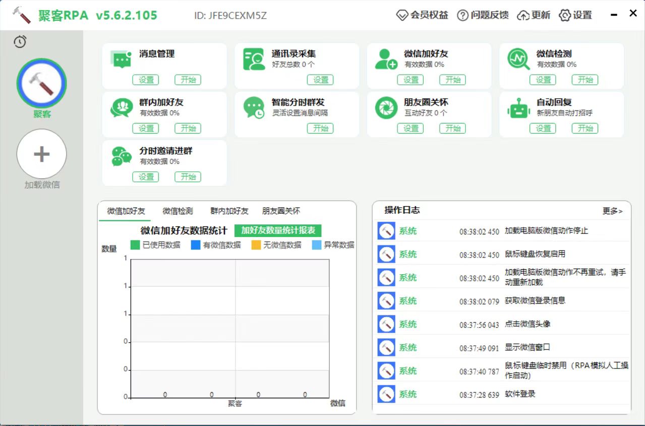
Task: Click the 微信检测 magnifier icon
Action: pyautogui.click(x=518, y=59)
